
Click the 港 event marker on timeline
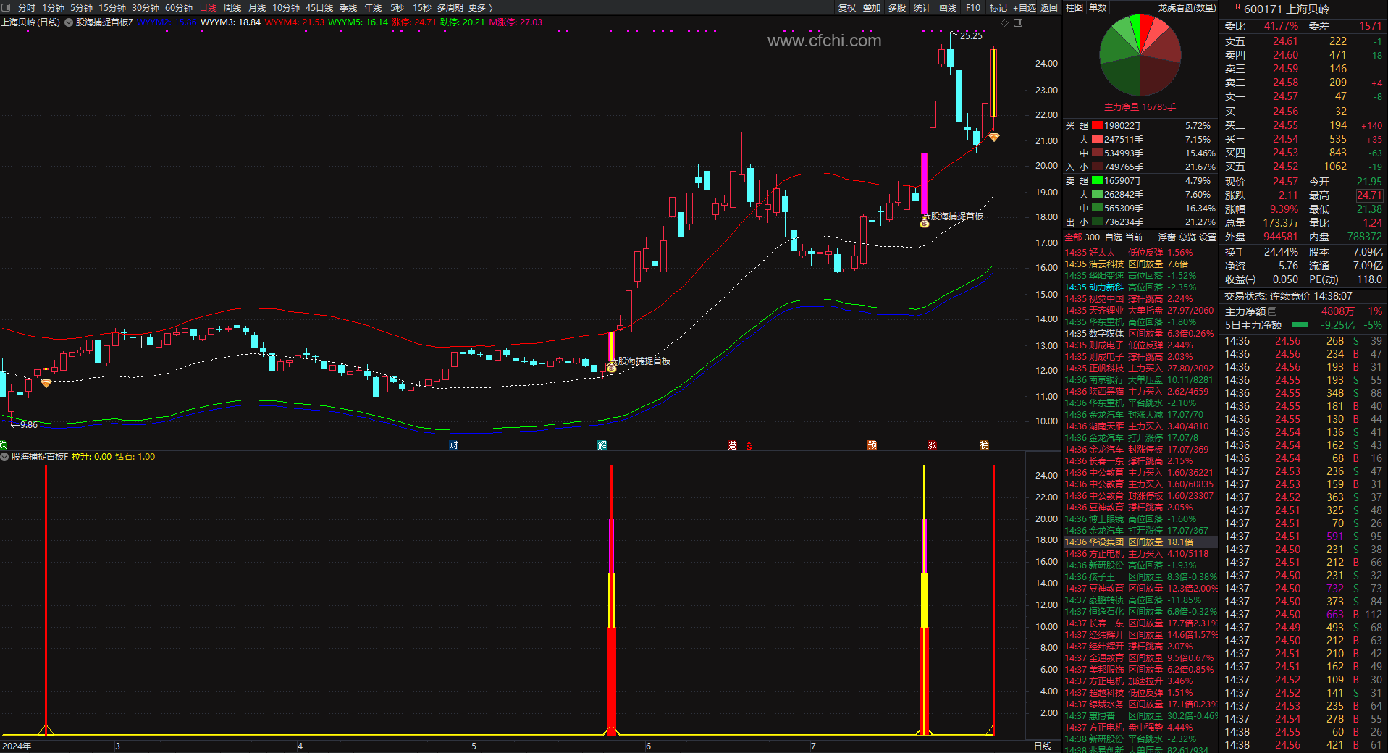point(732,445)
